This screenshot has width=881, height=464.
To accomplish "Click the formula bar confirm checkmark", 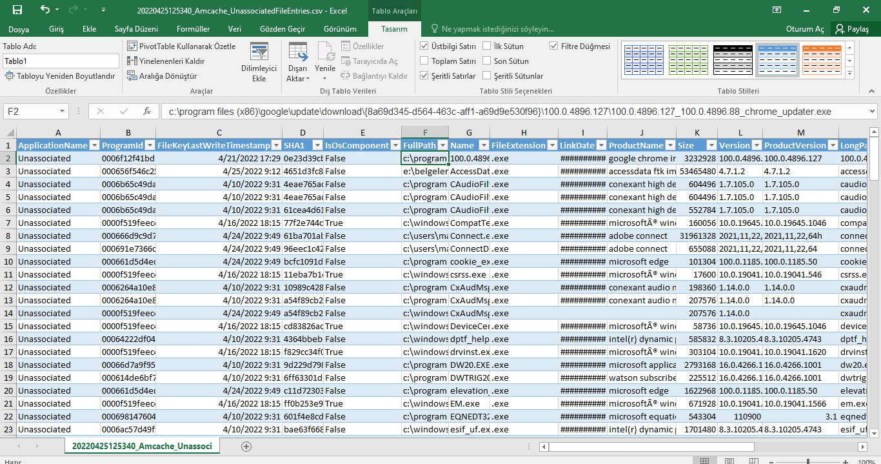I will pyautogui.click(x=123, y=111).
